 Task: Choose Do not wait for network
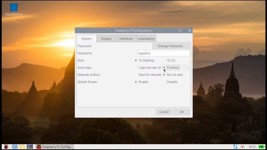173,75
